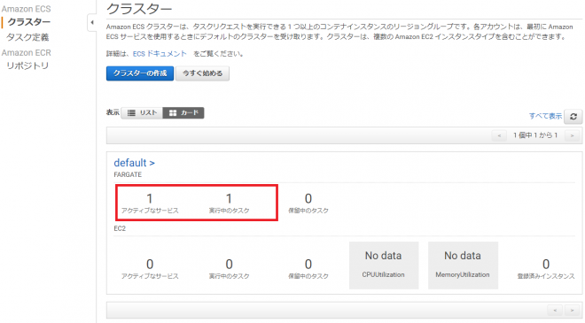Click EC2 登録済みインスタンス count
Viewport: 585px width, 323px height.
[x=546, y=264]
